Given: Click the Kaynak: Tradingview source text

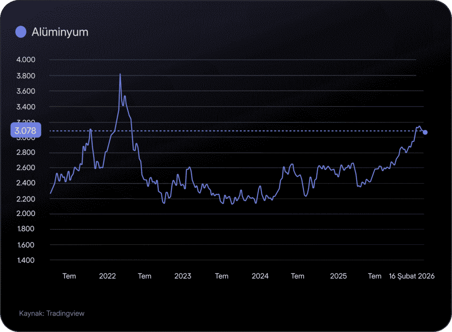Looking at the screenshot, I should click(x=52, y=314).
